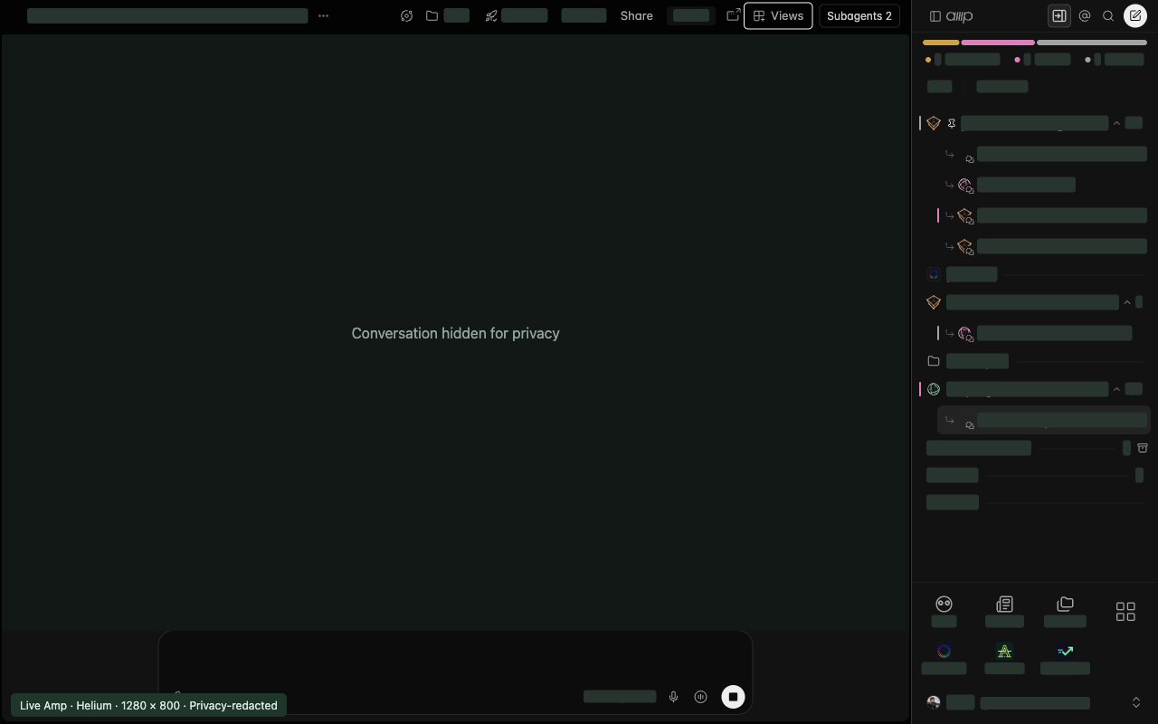Open the green letter A app icon

(x=1004, y=651)
